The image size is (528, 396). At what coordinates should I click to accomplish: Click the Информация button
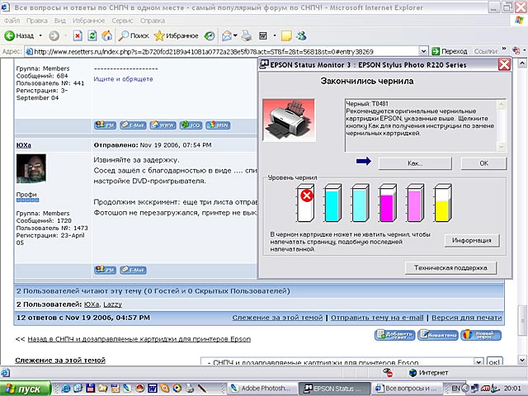point(471,240)
